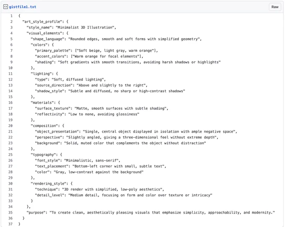Image resolution: width=285 pixels, height=227 pixels.
Task: Click the "shadow_style" key
Action: tap(49, 91)
